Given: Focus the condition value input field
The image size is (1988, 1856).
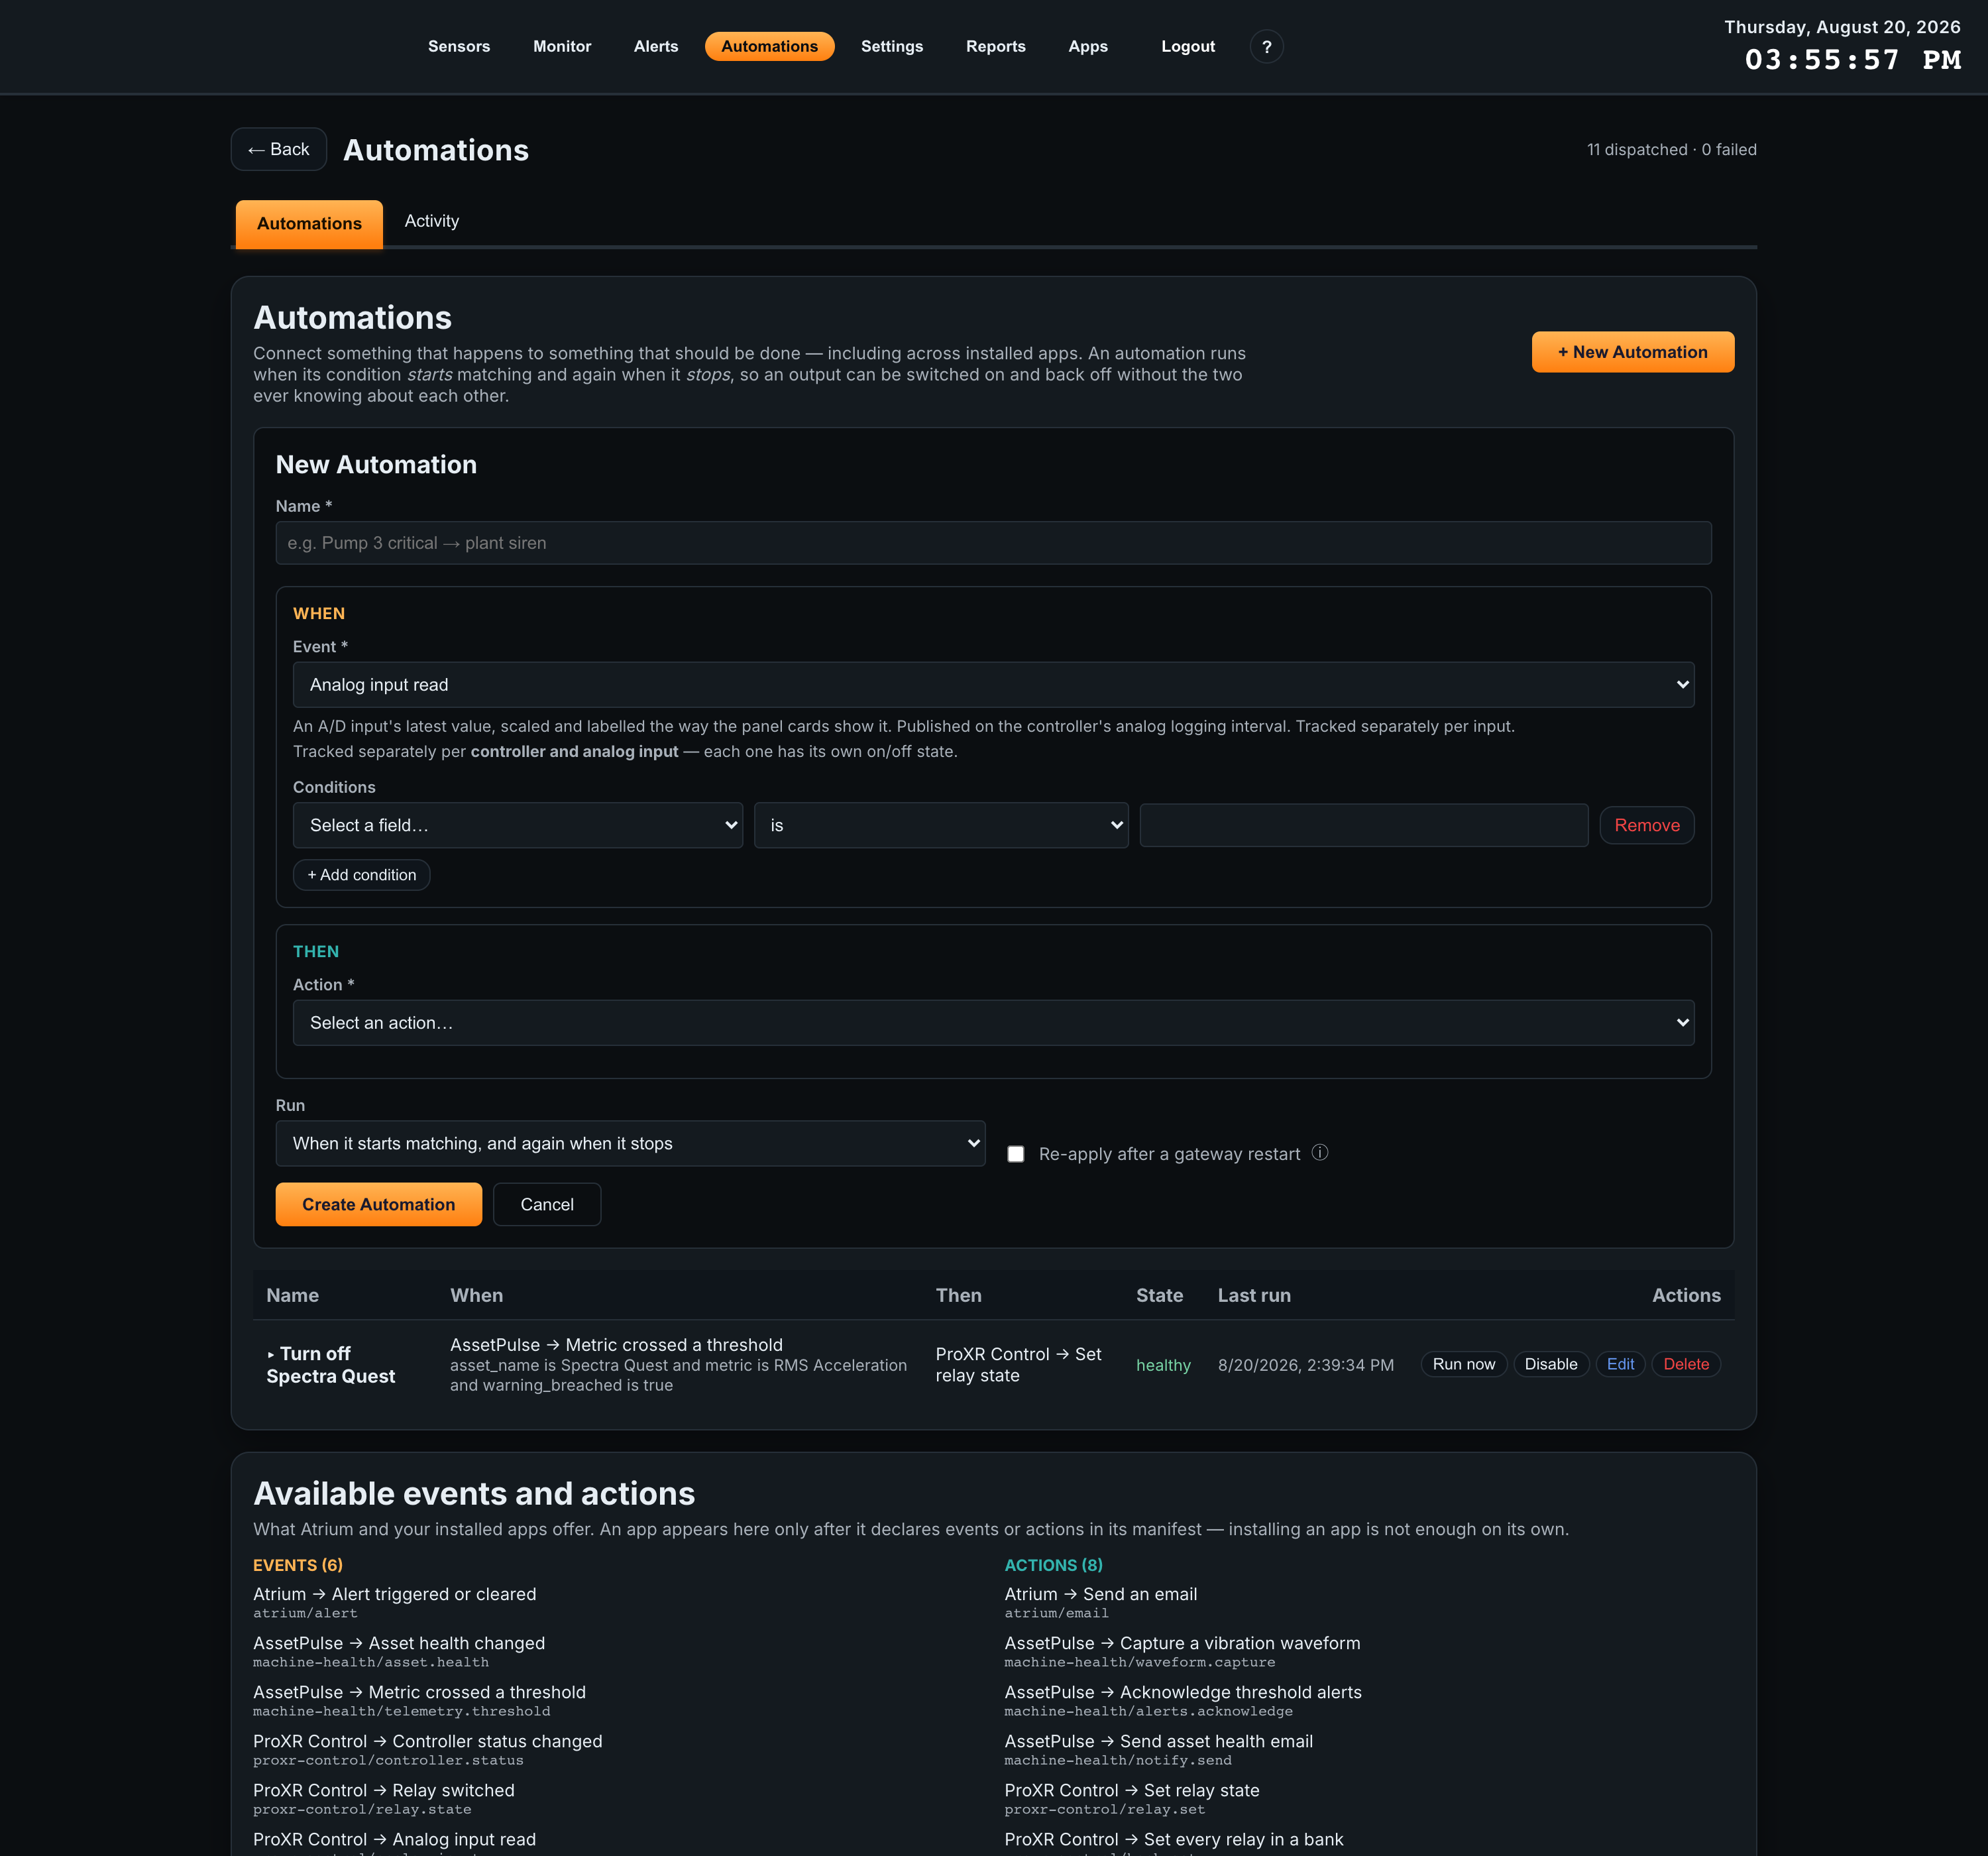Looking at the screenshot, I should click(x=1363, y=825).
